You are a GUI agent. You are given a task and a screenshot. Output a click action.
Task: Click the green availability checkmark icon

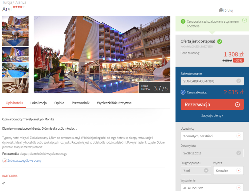[219, 41]
